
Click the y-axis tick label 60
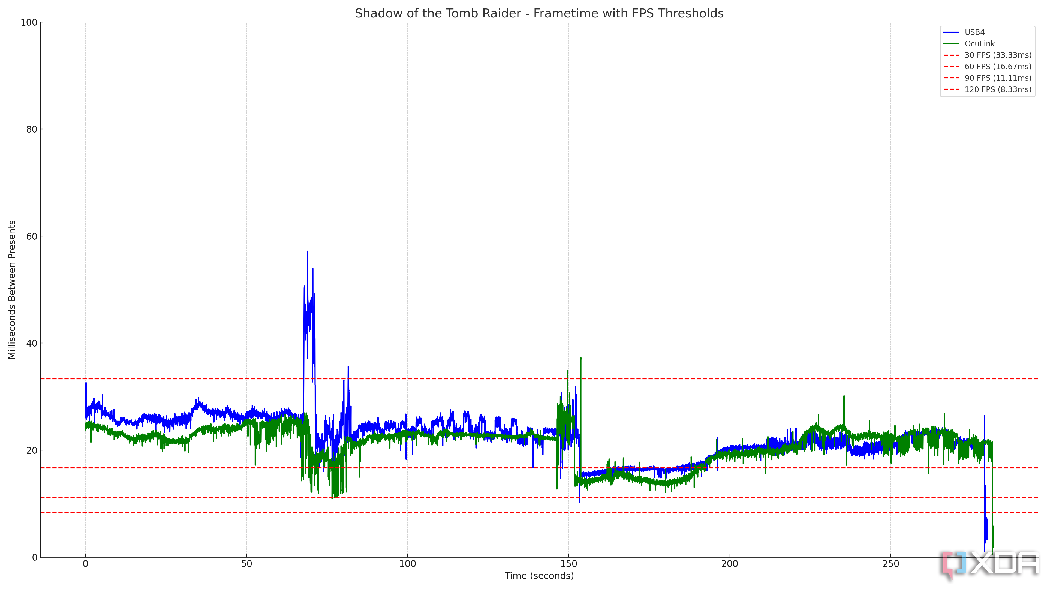pos(32,236)
